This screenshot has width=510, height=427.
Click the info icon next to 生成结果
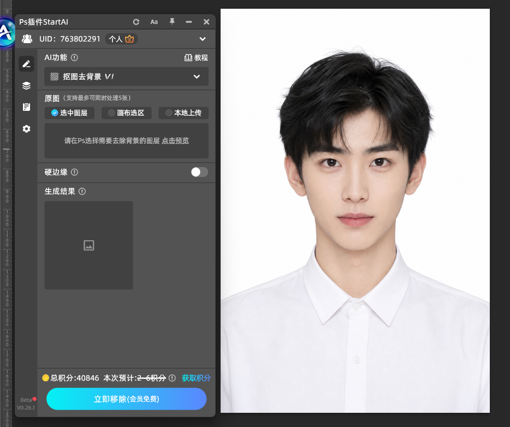pyautogui.click(x=82, y=191)
